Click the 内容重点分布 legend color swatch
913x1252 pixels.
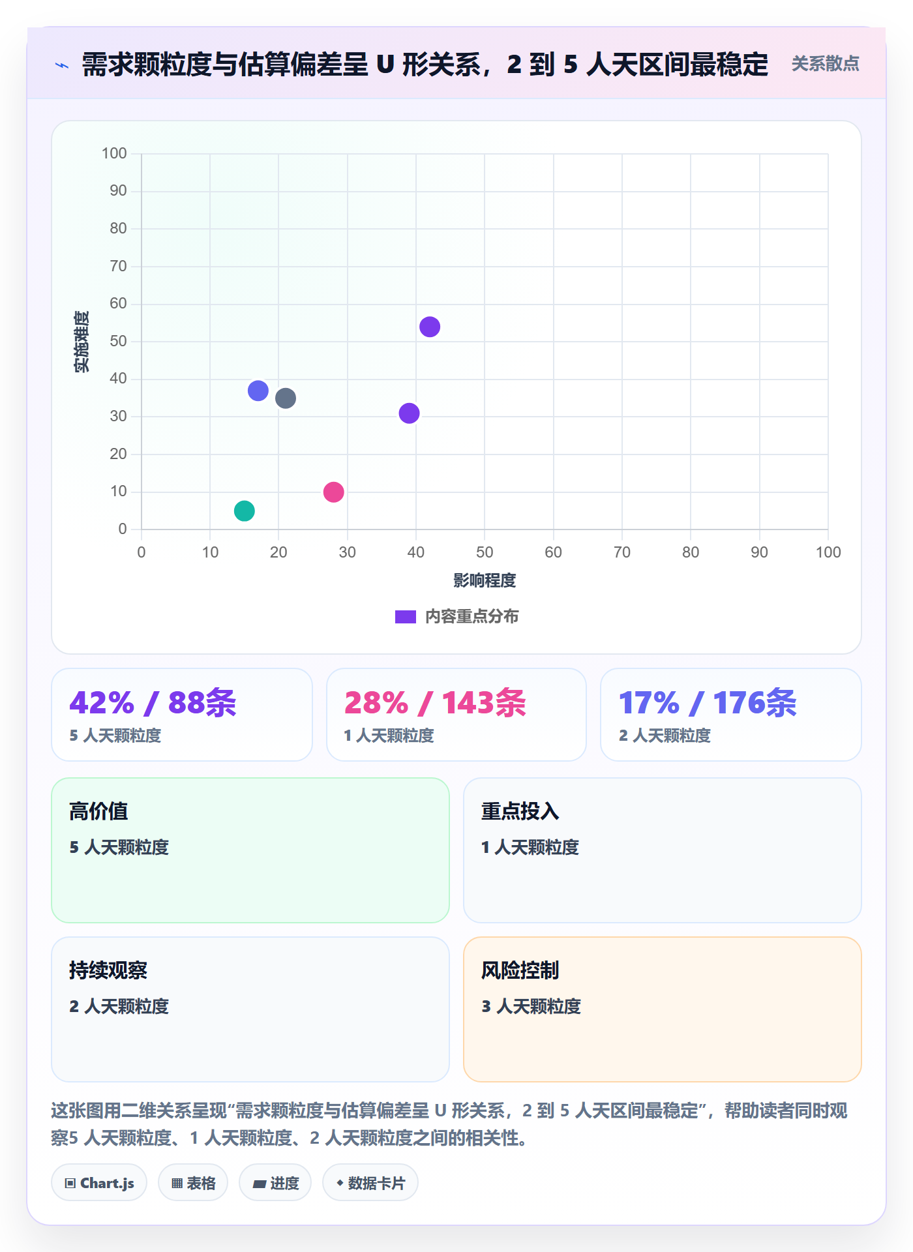pyautogui.click(x=406, y=617)
